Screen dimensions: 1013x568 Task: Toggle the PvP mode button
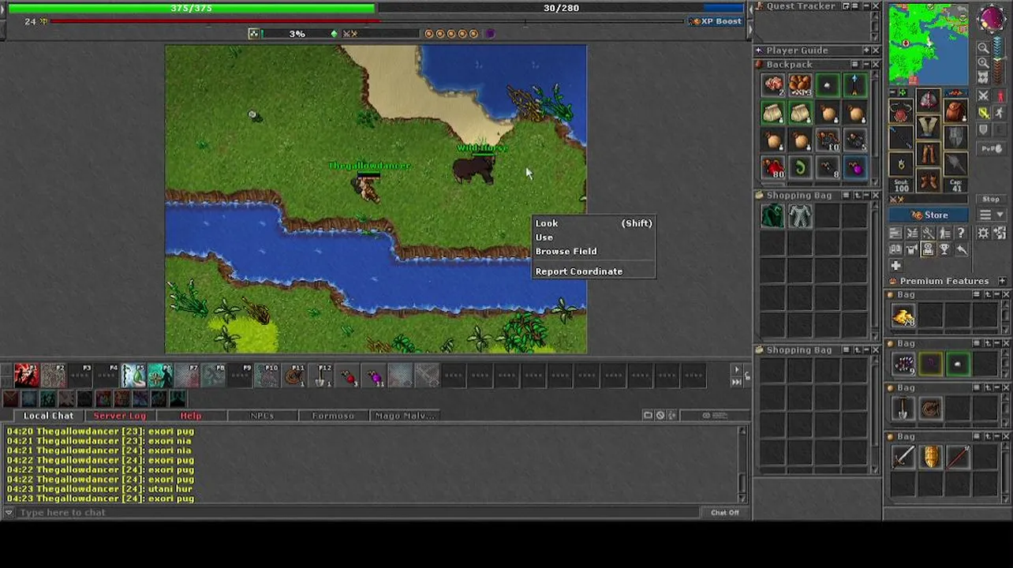[x=991, y=148]
